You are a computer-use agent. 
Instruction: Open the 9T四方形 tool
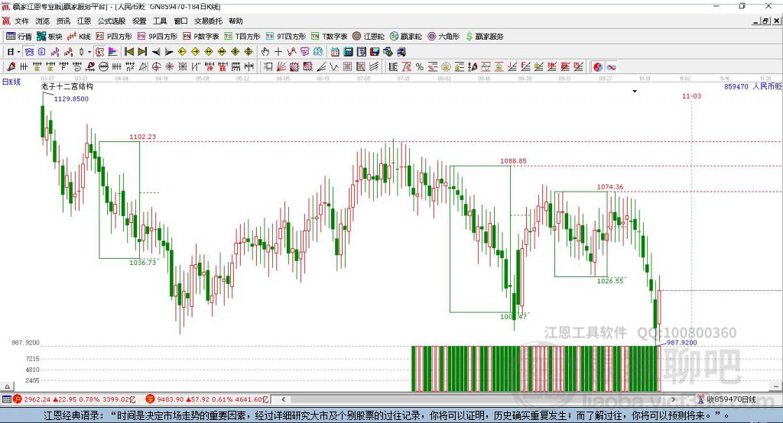click(286, 37)
